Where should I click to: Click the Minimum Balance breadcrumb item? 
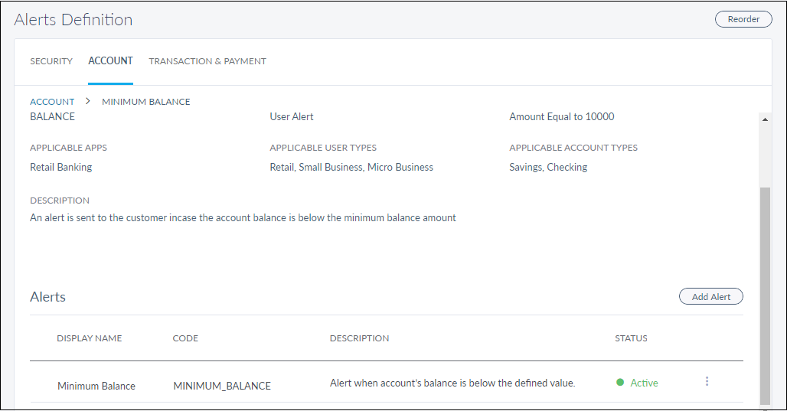coord(146,102)
